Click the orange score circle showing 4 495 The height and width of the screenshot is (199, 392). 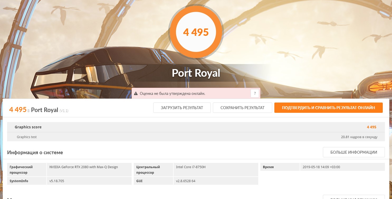click(x=196, y=32)
